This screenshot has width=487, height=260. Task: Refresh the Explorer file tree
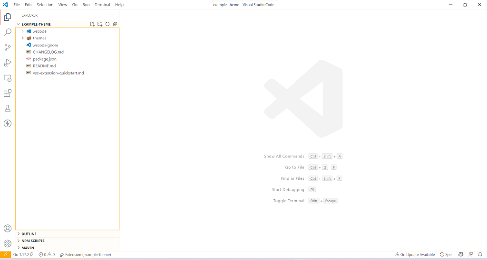pos(107,24)
